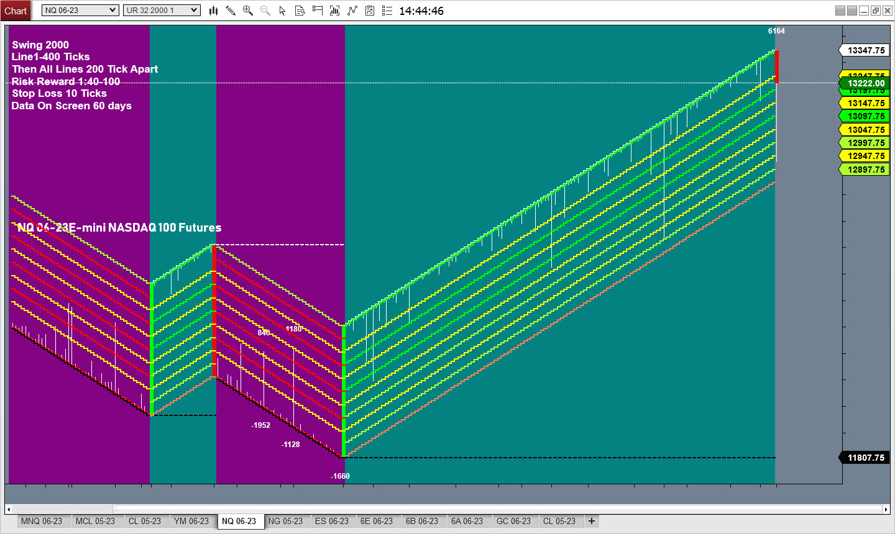
Task: Click the green 13222.00 current price marker
Action: 865,83
